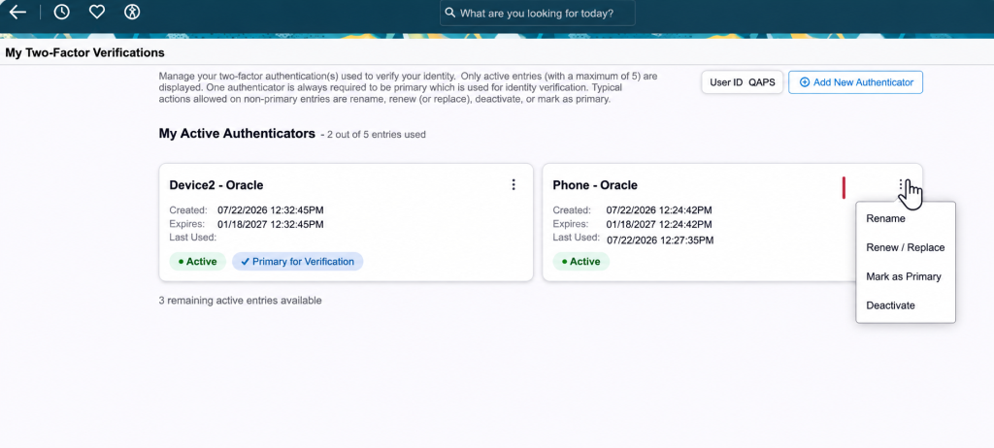Click the Primary for Verification badge
This screenshot has height=448, width=994.
pos(297,261)
